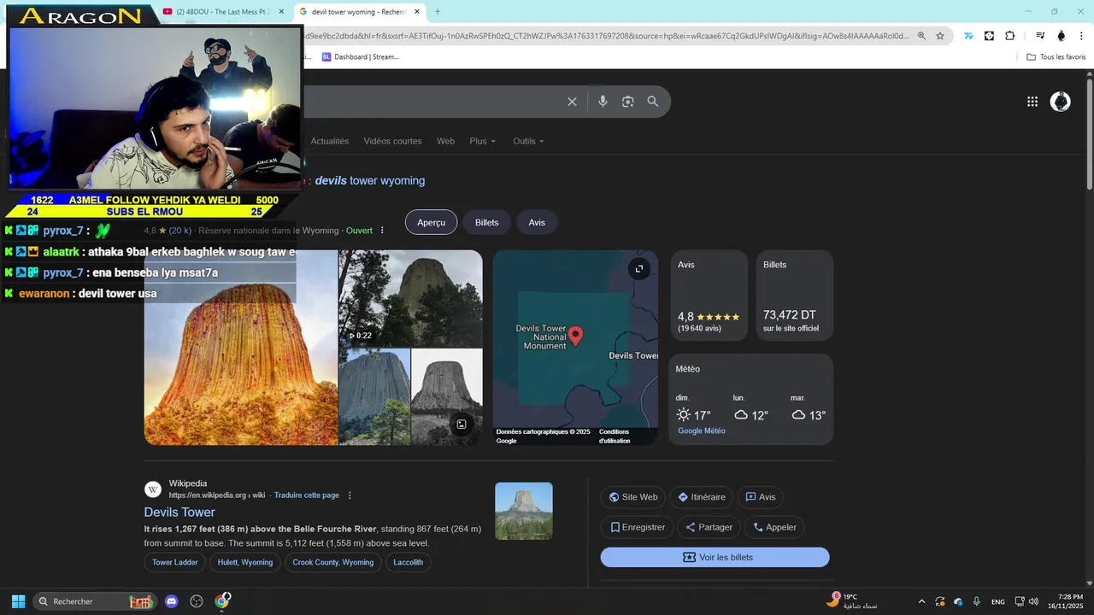Open the 7TV extension icon
The image size is (1094, 615).
pos(968,36)
